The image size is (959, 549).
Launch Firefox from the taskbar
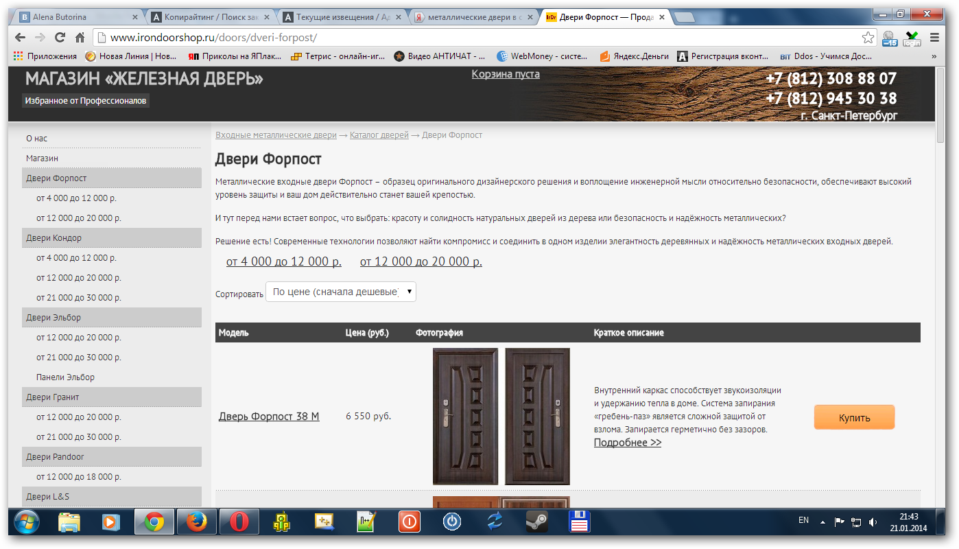pos(196,522)
